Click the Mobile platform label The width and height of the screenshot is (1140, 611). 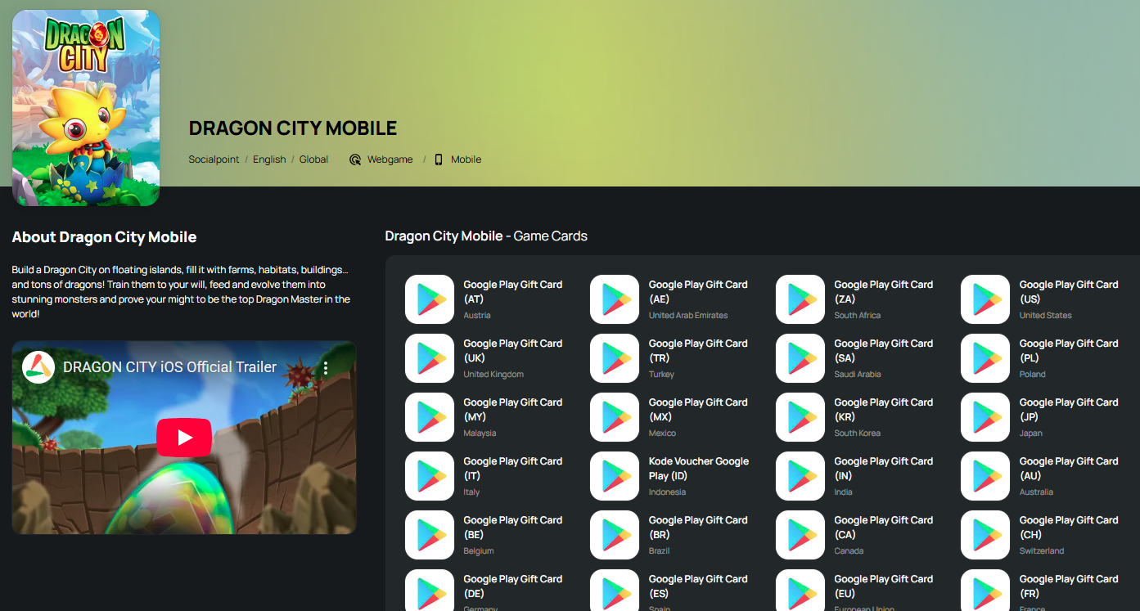[466, 159]
